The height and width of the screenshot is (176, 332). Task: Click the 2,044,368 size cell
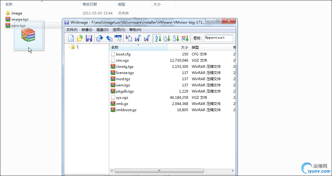tap(180, 104)
